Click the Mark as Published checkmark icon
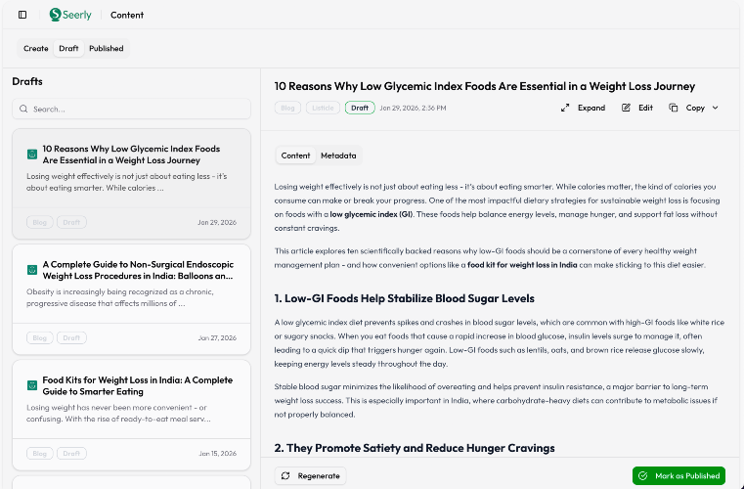 tap(642, 476)
